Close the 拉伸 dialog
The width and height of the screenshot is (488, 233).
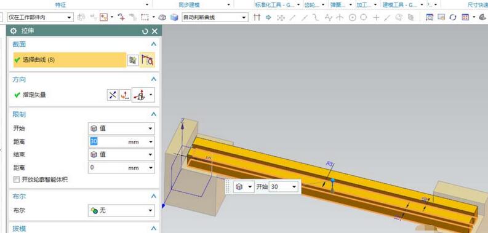[154, 31]
